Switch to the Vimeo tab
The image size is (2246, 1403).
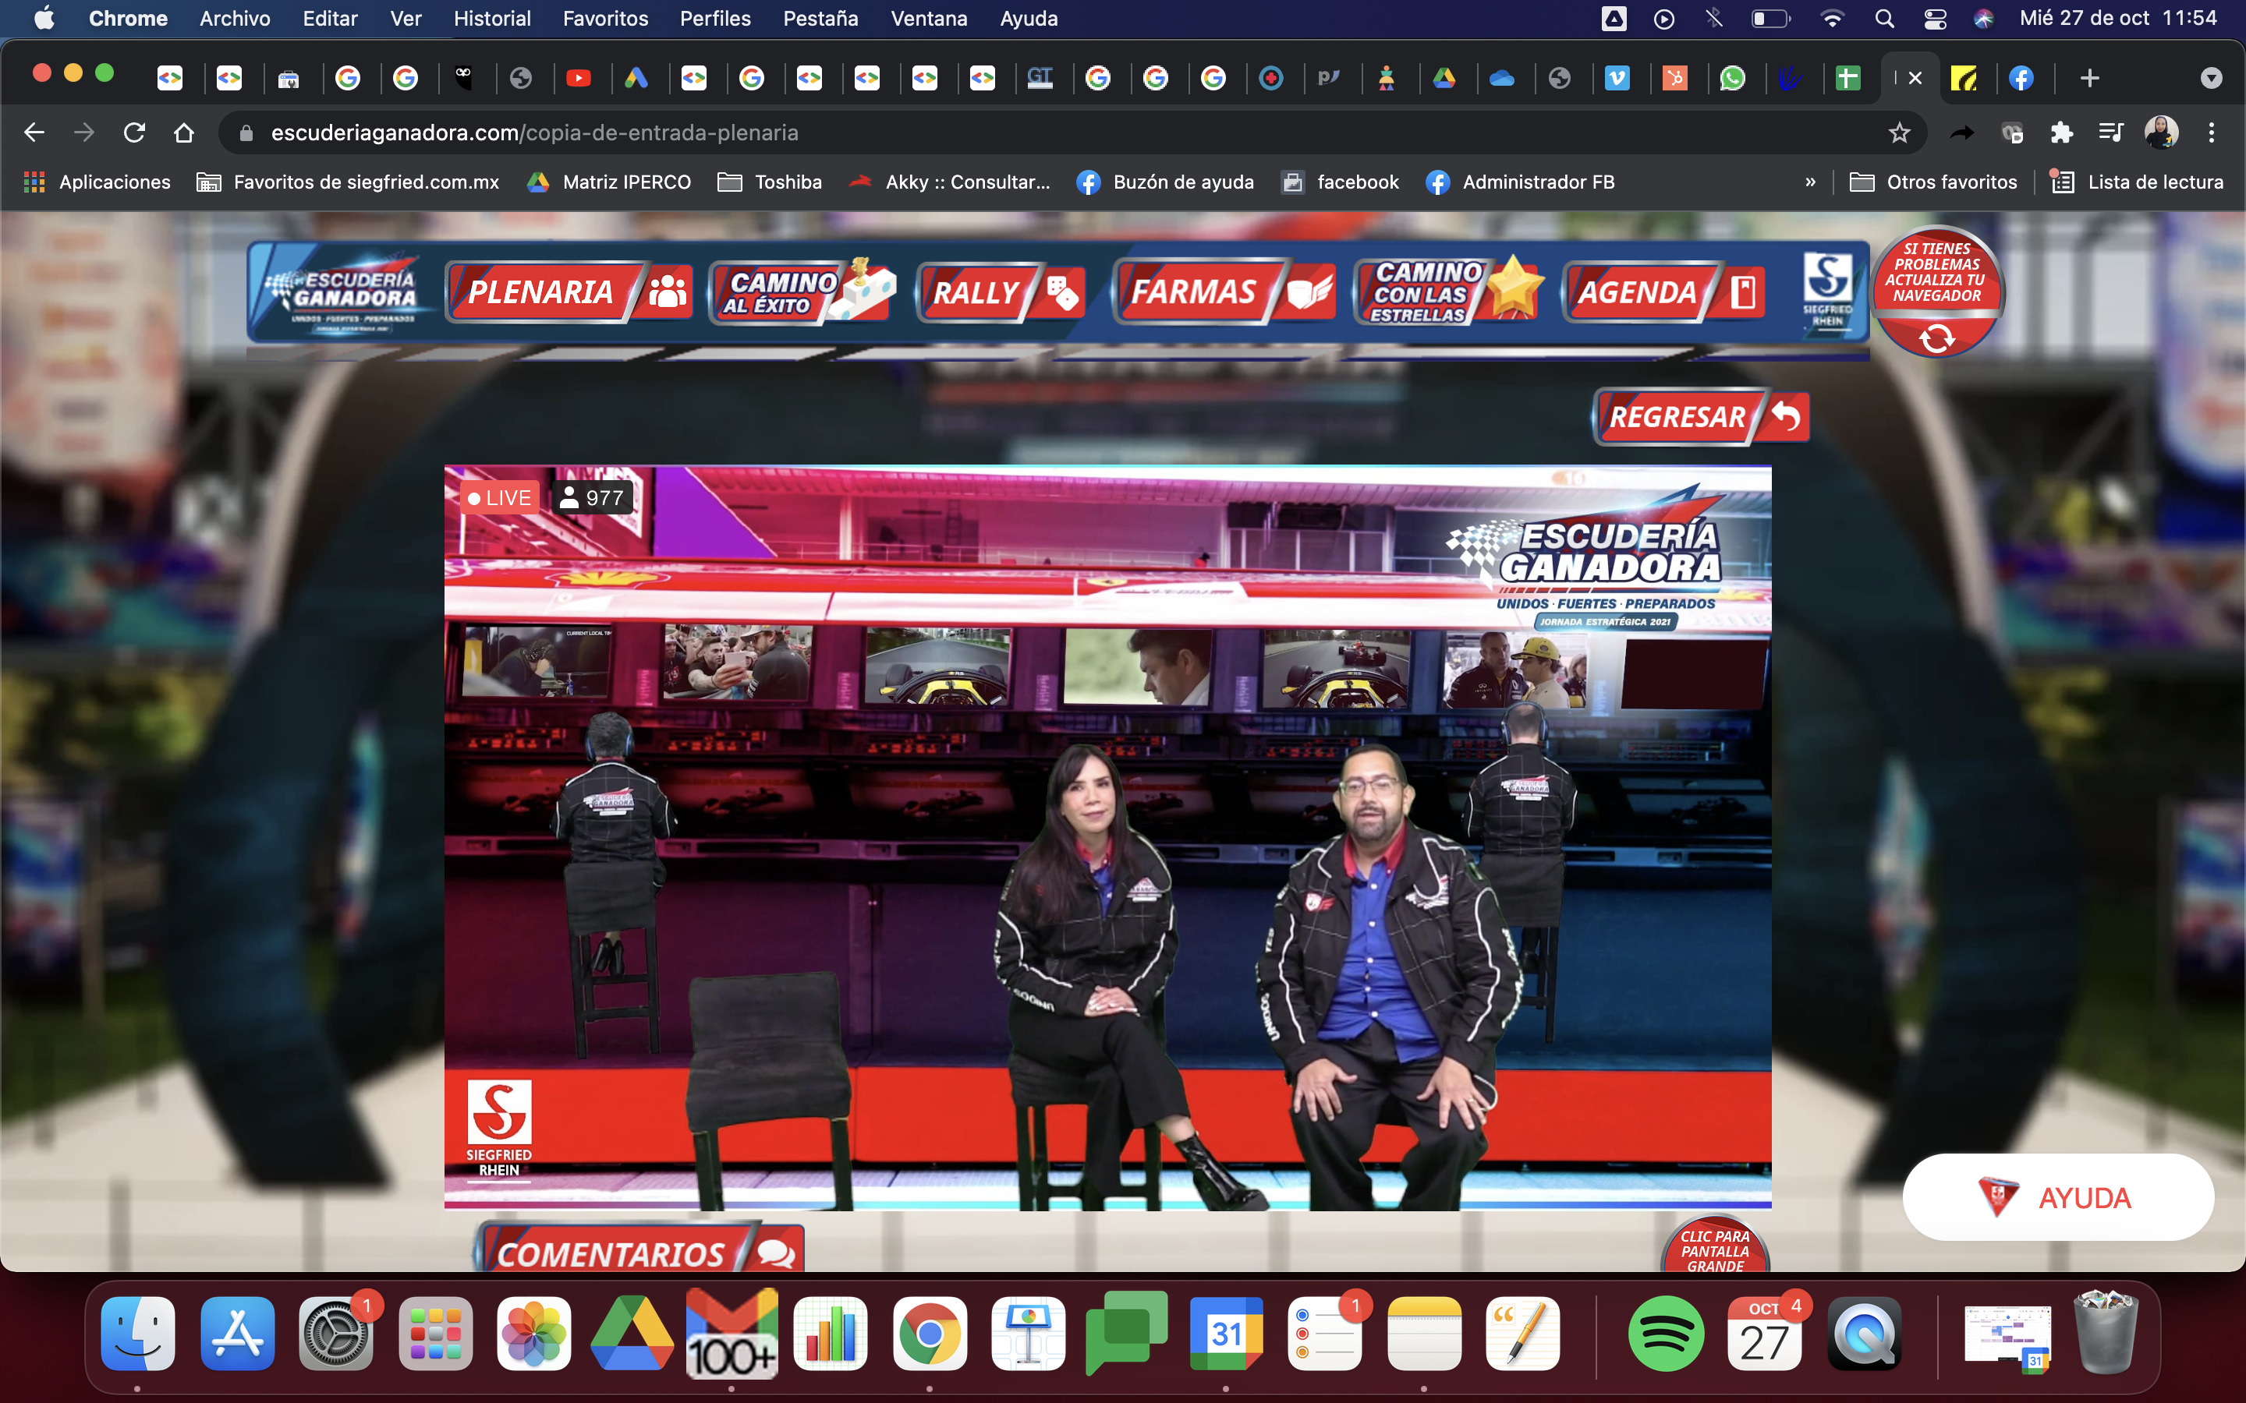pos(1617,78)
